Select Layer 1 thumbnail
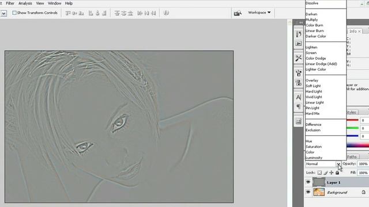 pos(319,182)
